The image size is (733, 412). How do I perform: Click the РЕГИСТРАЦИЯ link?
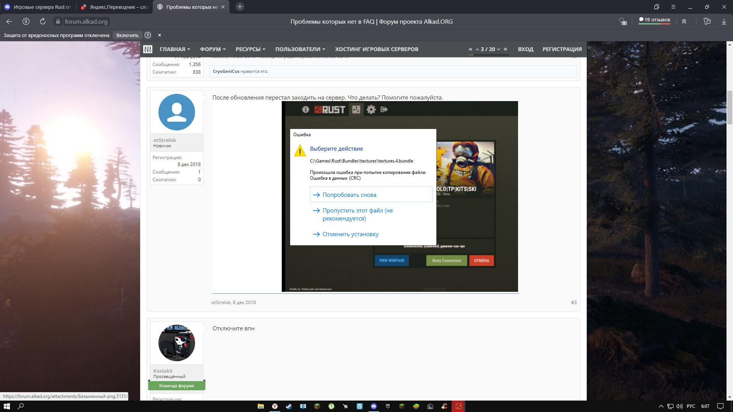click(562, 49)
